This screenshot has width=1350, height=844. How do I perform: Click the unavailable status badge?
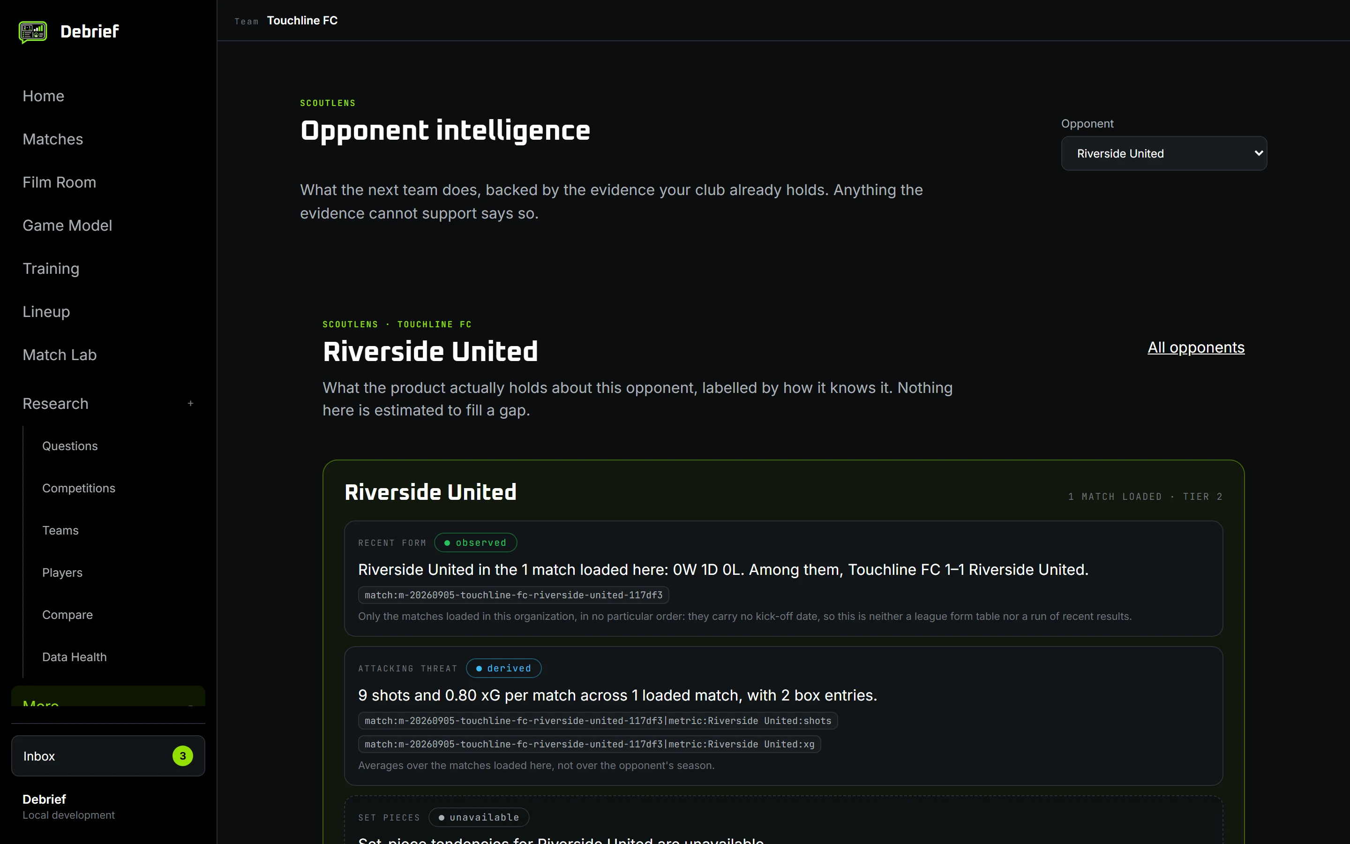[x=479, y=817]
